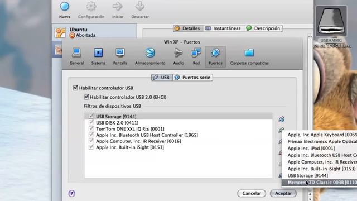This screenshot has height=201, width=357.
Task: Switch to the Instantáneas tab
Action: point(224,28)
